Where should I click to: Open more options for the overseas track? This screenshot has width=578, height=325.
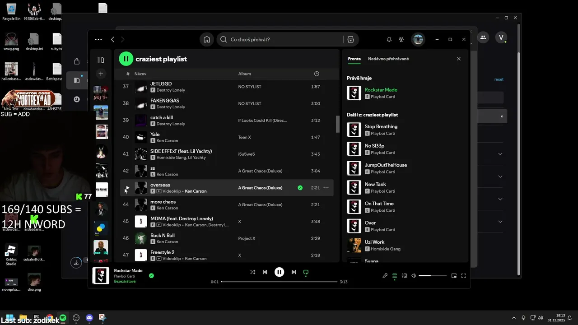326,188
